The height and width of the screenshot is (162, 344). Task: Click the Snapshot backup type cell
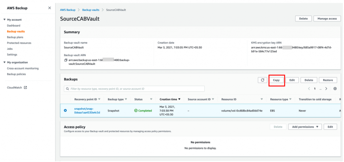pos(114,111)
